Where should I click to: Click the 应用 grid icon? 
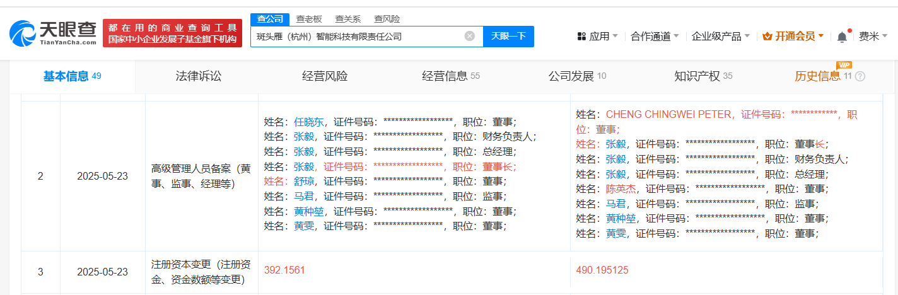[x=581, y=37]
